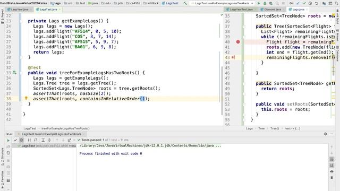Click the run test gutter icon at line 33
This screenshot has height=191, width=340.
click(x=14, y=73)
